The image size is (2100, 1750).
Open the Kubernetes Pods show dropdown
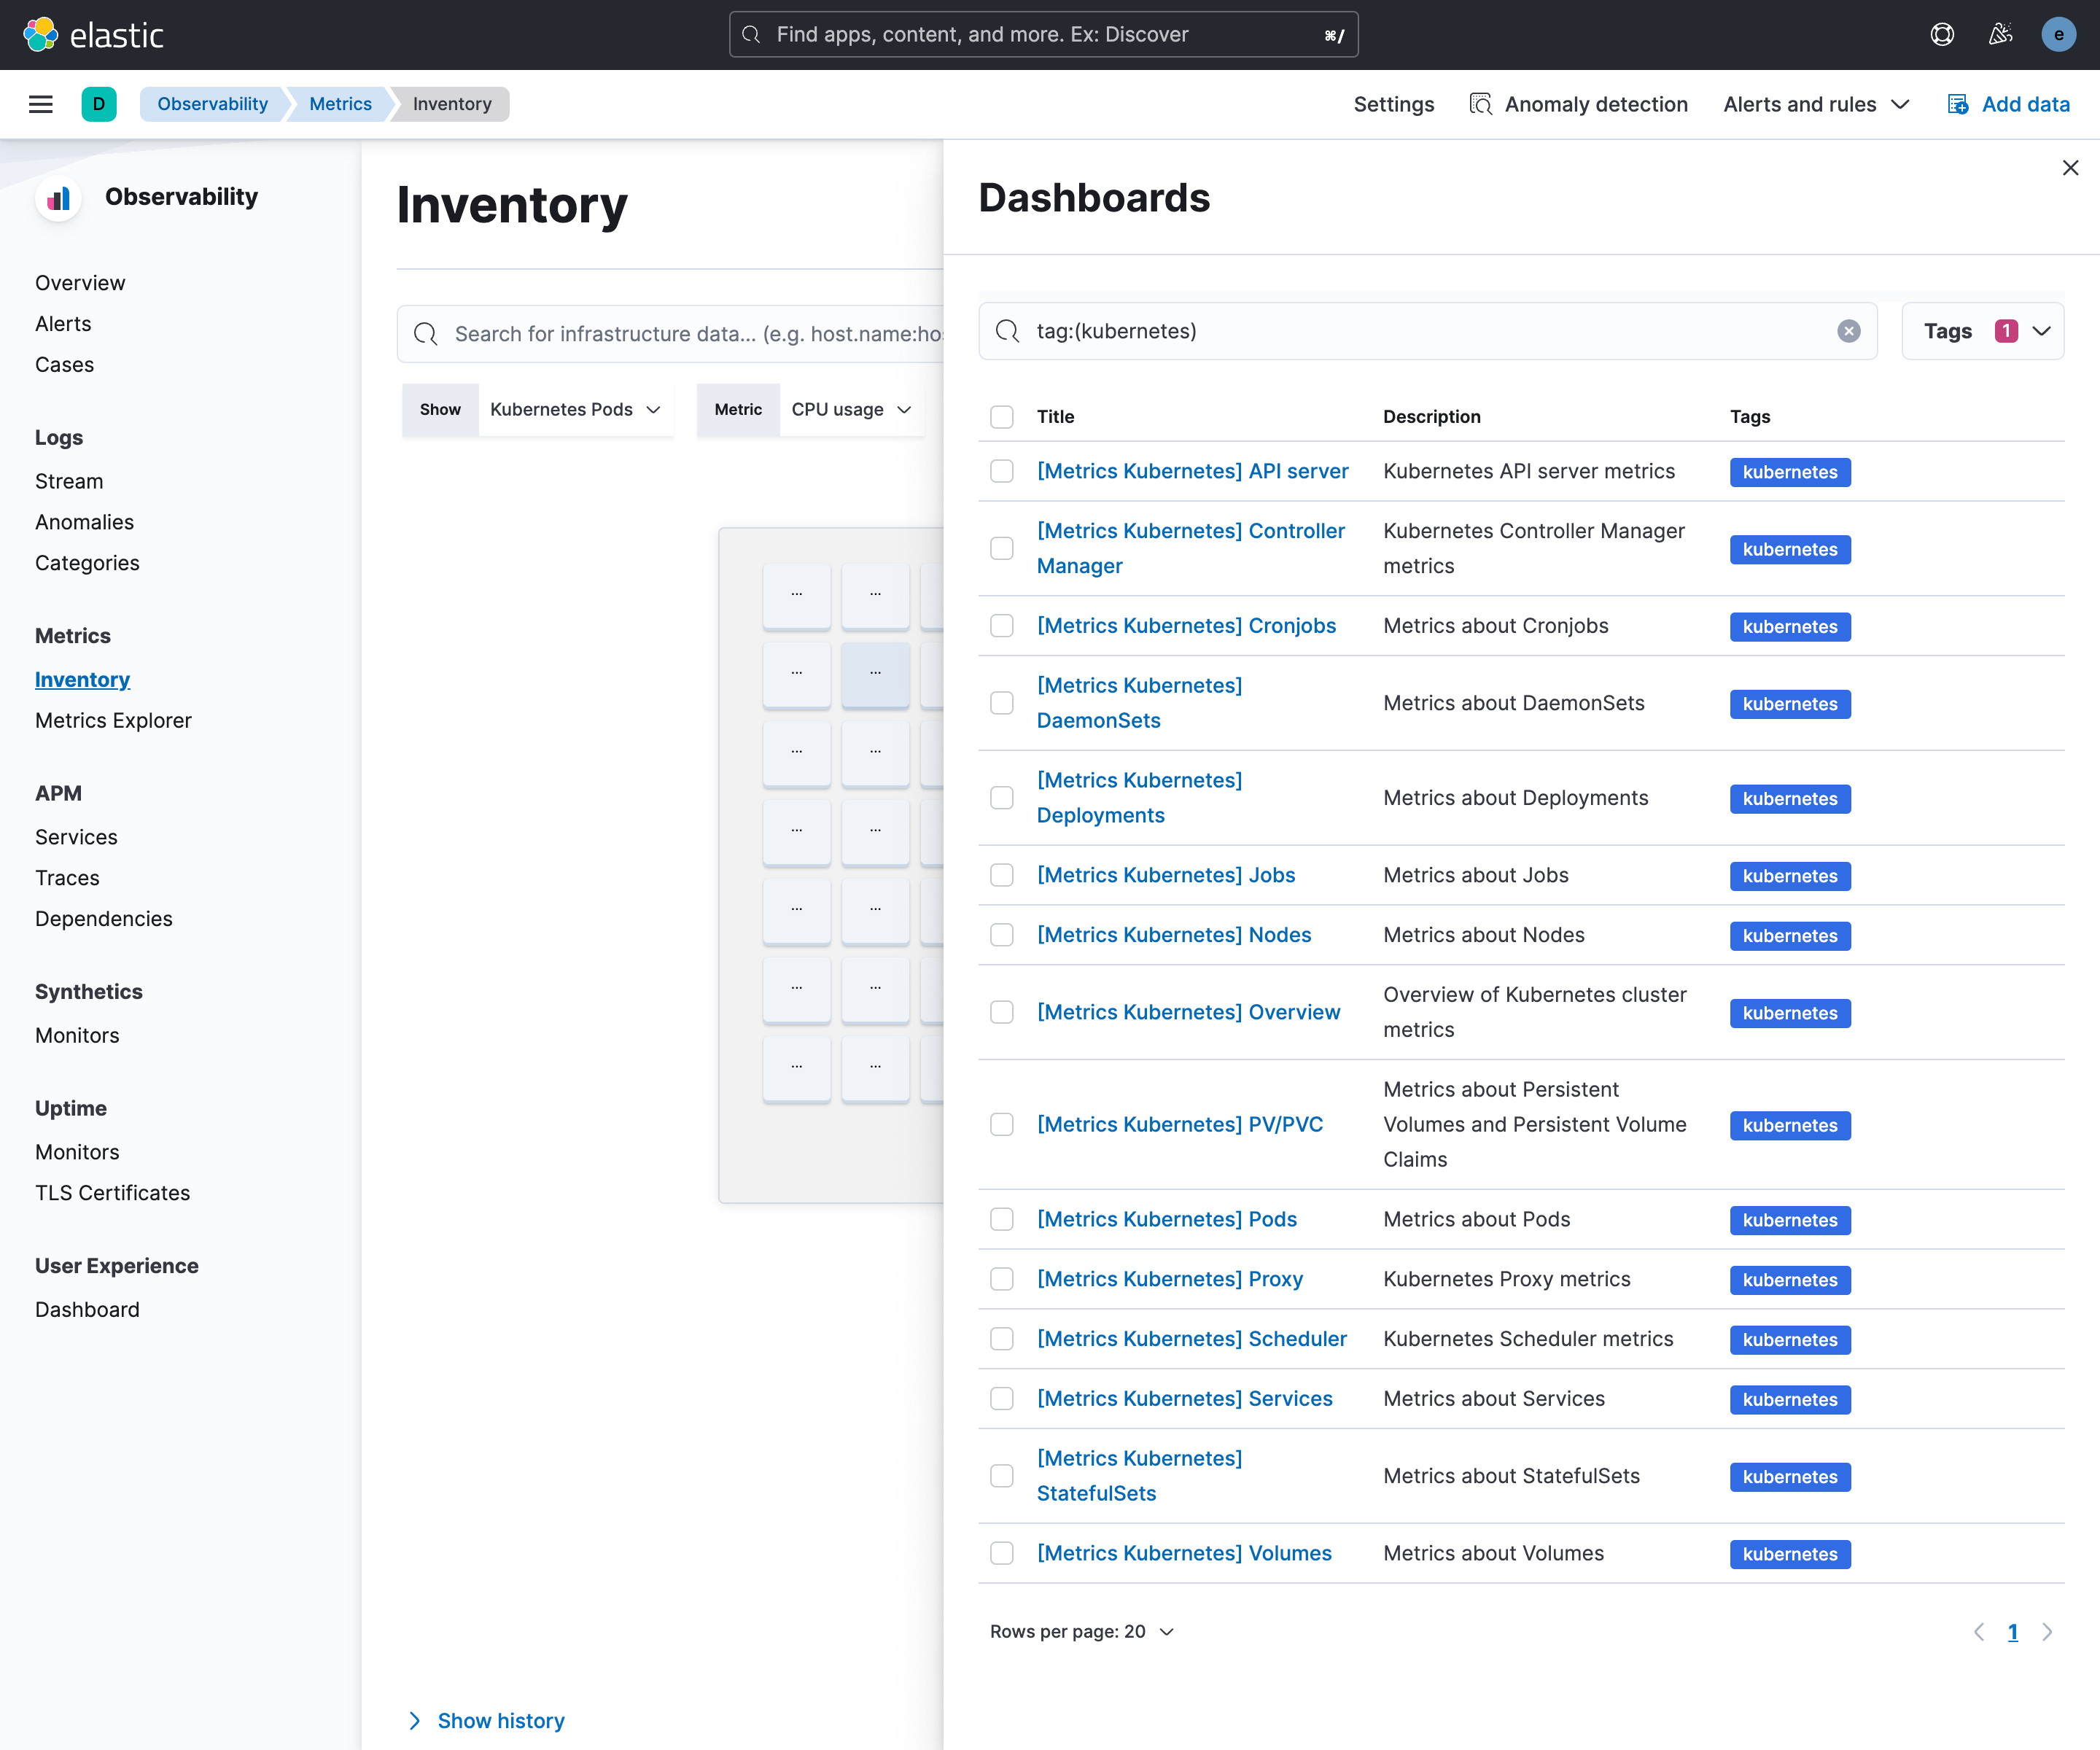tap(575, 409)
